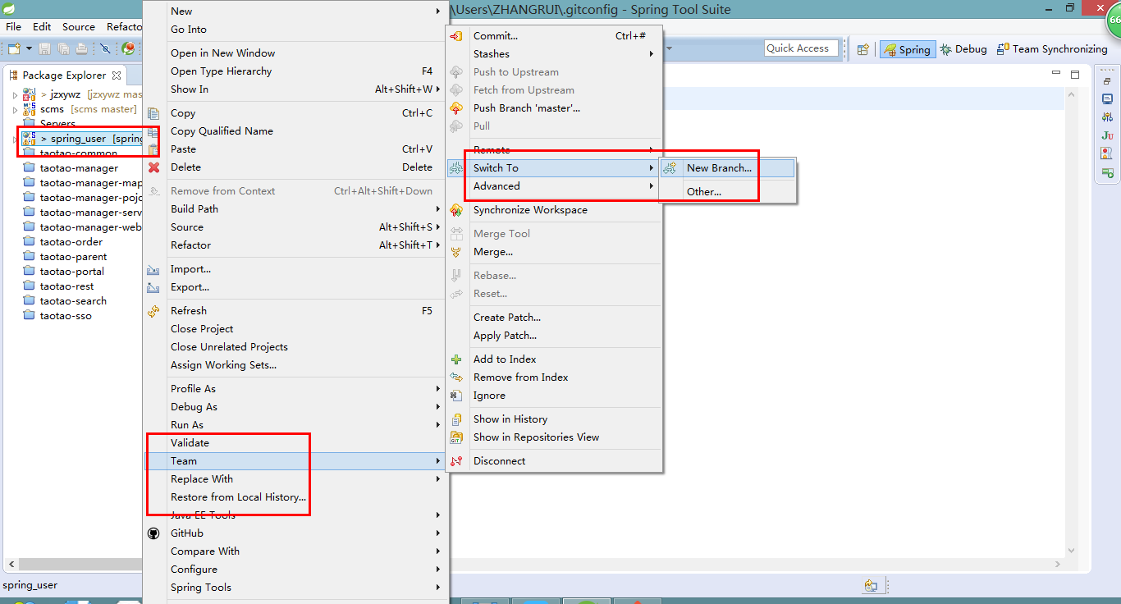
Task: Click the red Delete X icon
Action: [x=153, y=167]
